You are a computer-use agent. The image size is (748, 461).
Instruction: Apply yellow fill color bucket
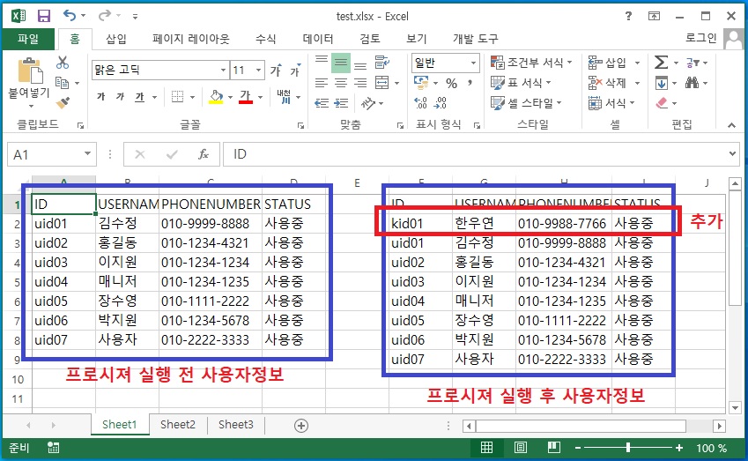(216, 97)
